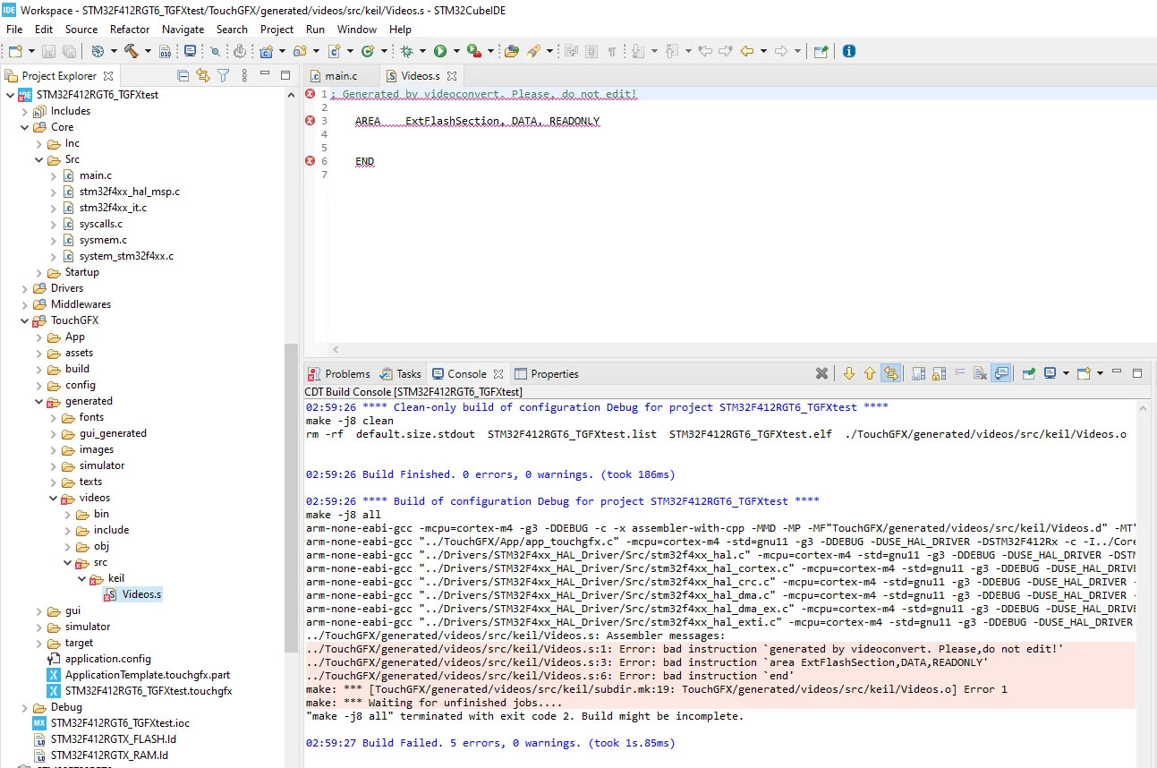Switch to the Properties tab
This screenshot has height=768, width=1157.
coord(546,374)
